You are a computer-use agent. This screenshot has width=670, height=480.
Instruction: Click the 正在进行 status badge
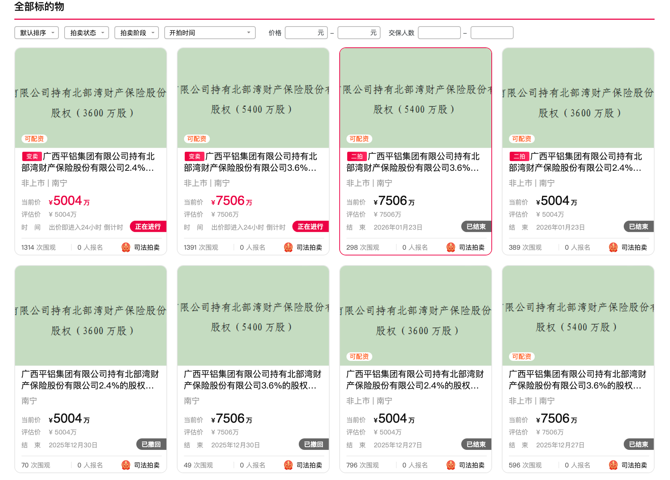click(x=148, y=227)
